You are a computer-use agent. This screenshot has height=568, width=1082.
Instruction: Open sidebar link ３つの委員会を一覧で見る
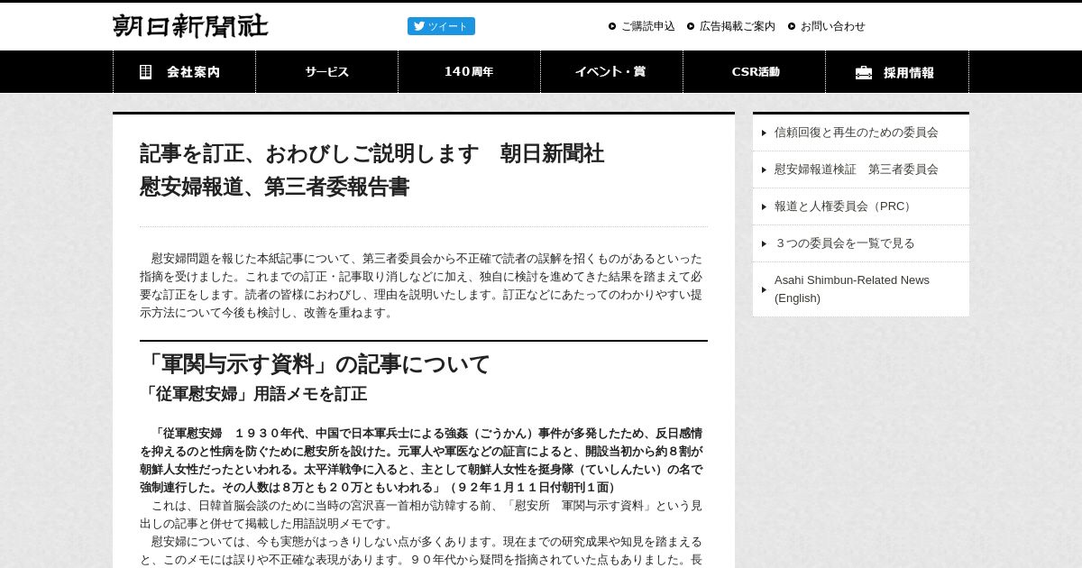pyautogui.click(x=861, y=243)
